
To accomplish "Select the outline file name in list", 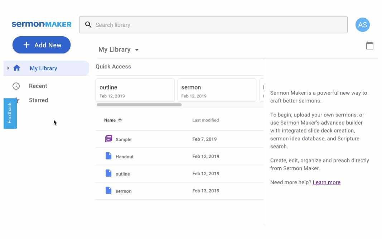I will click(123, 174).
